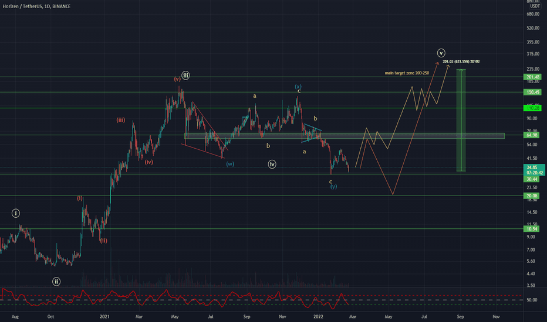Select the 20.08 green price level label
The width and height of the screenshot is (547, 322).
532,196
